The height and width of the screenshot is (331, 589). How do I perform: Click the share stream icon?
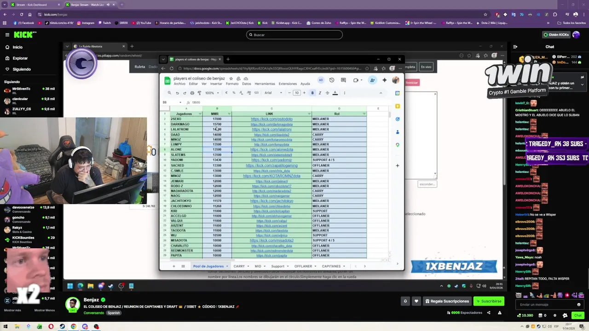pos(489,313)
